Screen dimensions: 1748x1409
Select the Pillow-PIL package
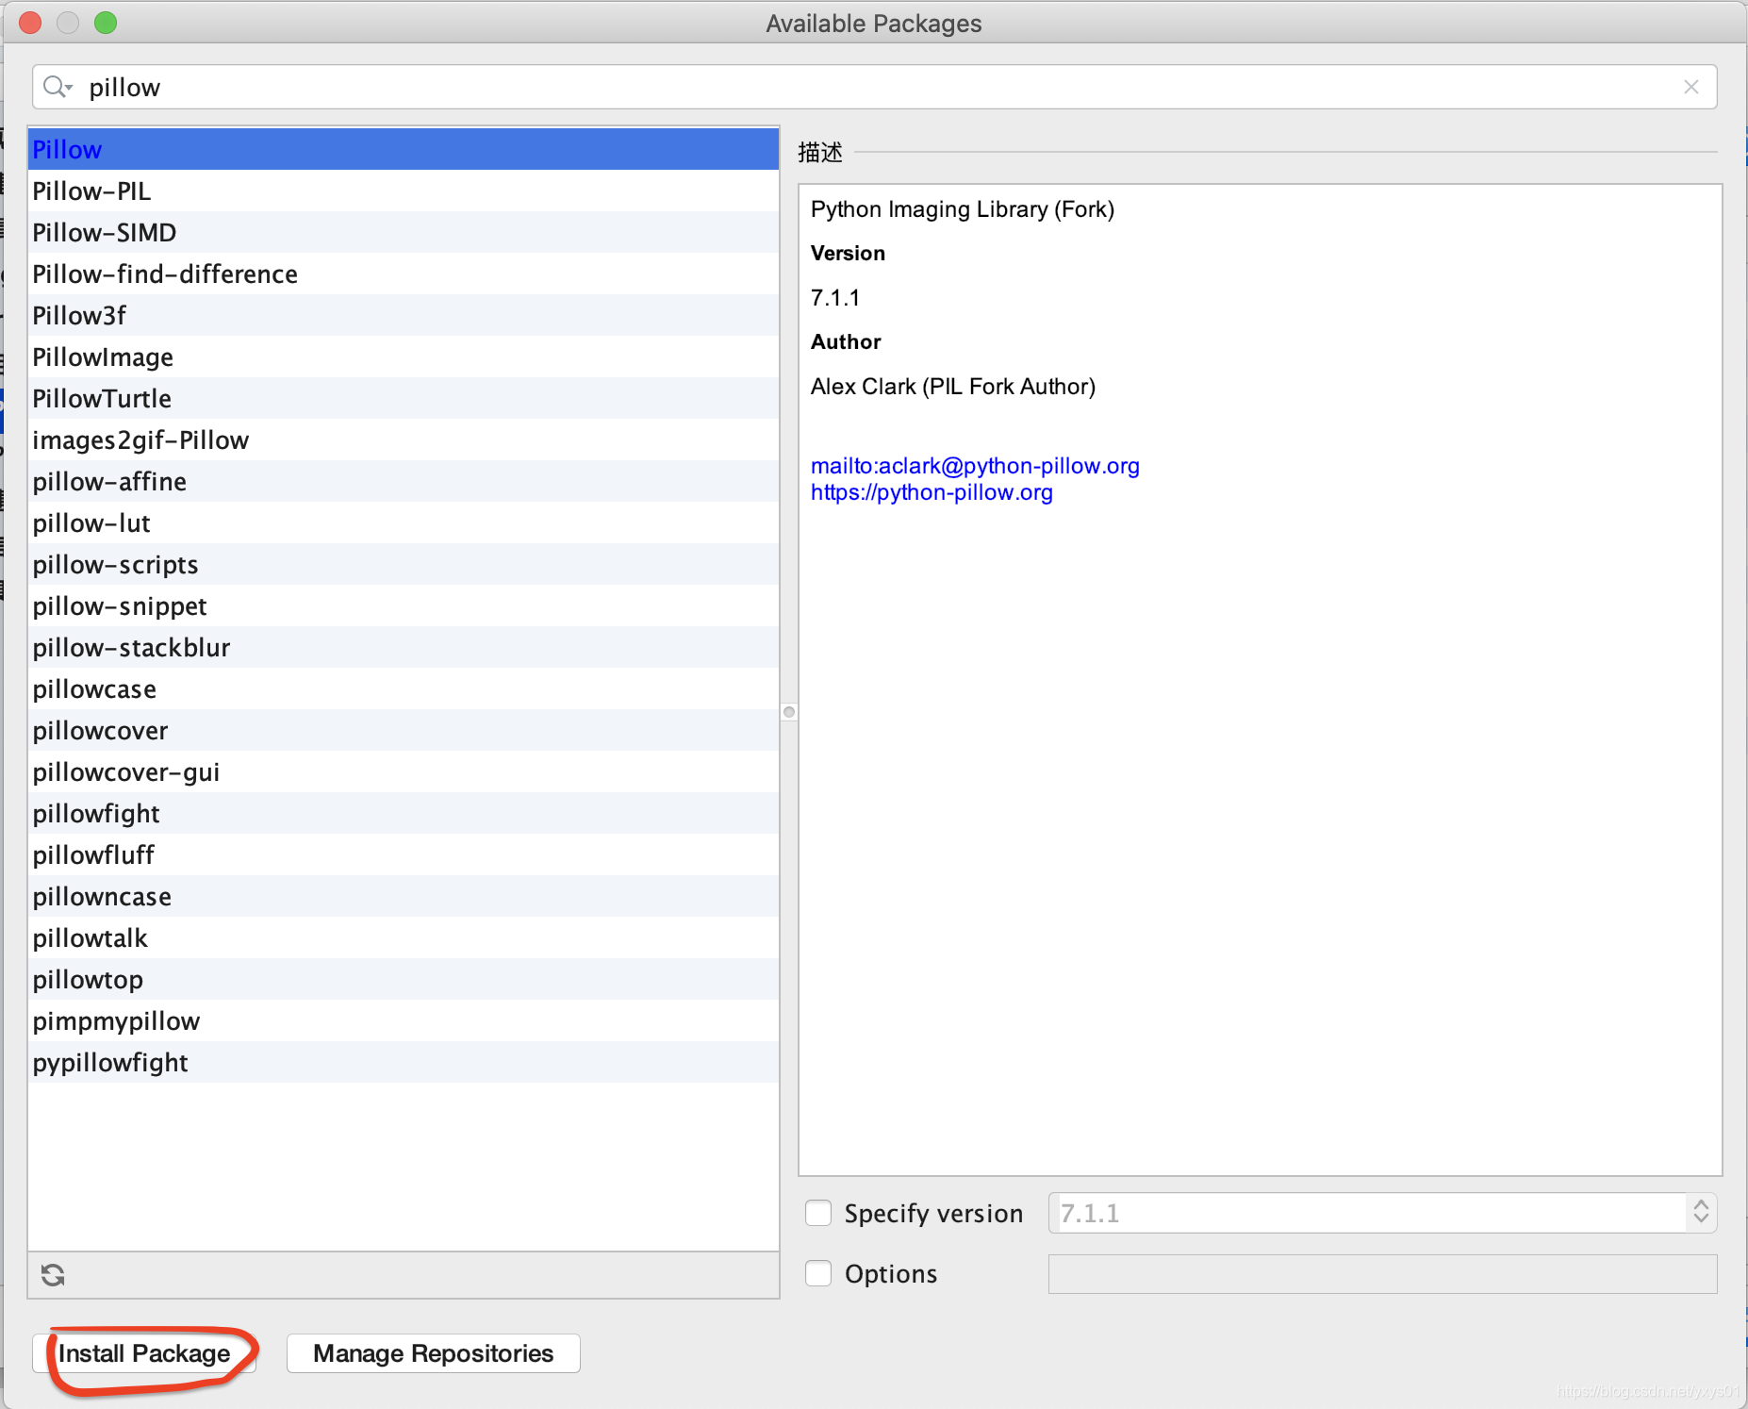pyautogui.click(x=404, y=191)
